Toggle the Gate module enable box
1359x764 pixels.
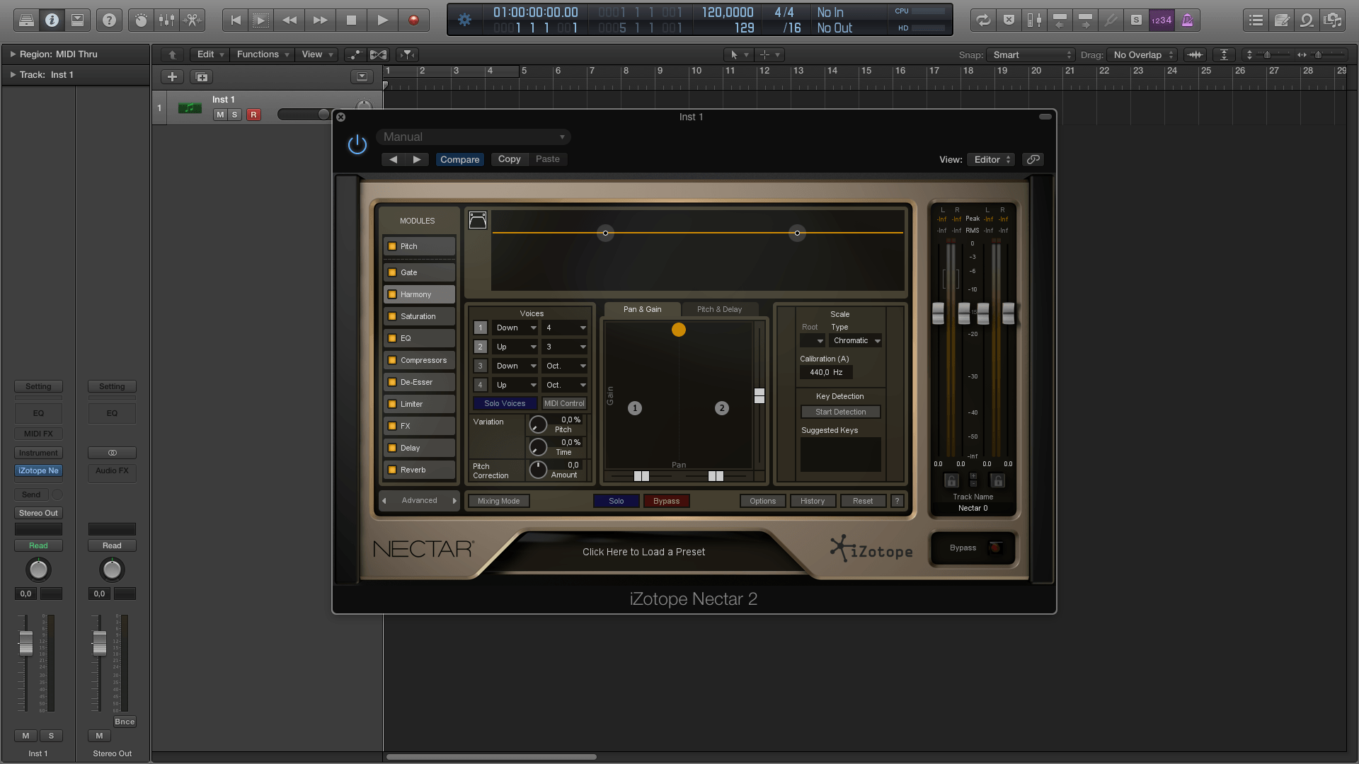pos(392,272)
